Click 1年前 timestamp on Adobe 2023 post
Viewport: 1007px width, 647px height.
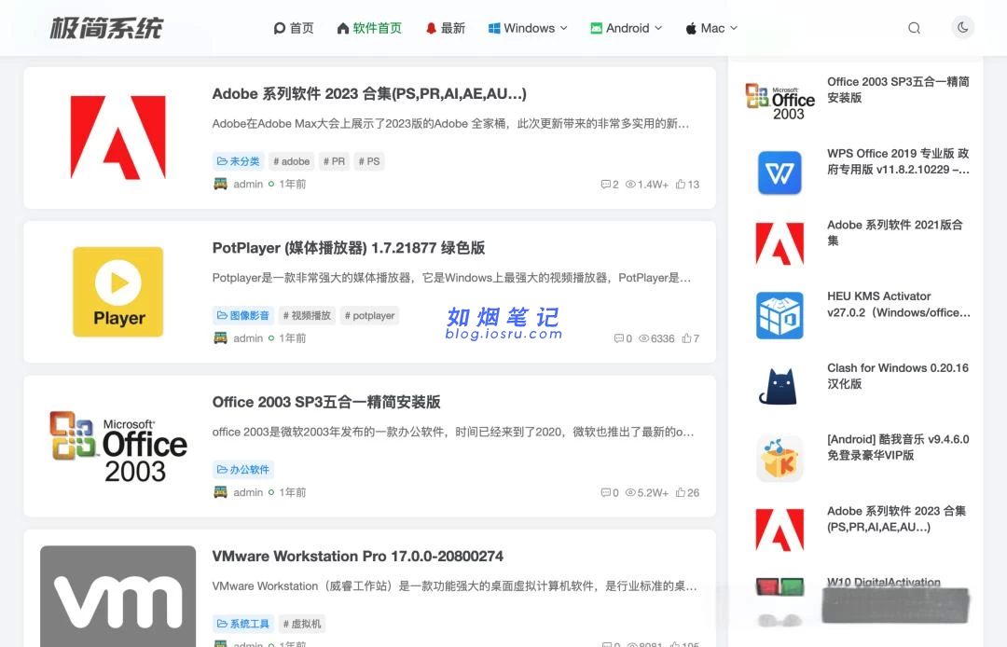click(x=292, y=185)
